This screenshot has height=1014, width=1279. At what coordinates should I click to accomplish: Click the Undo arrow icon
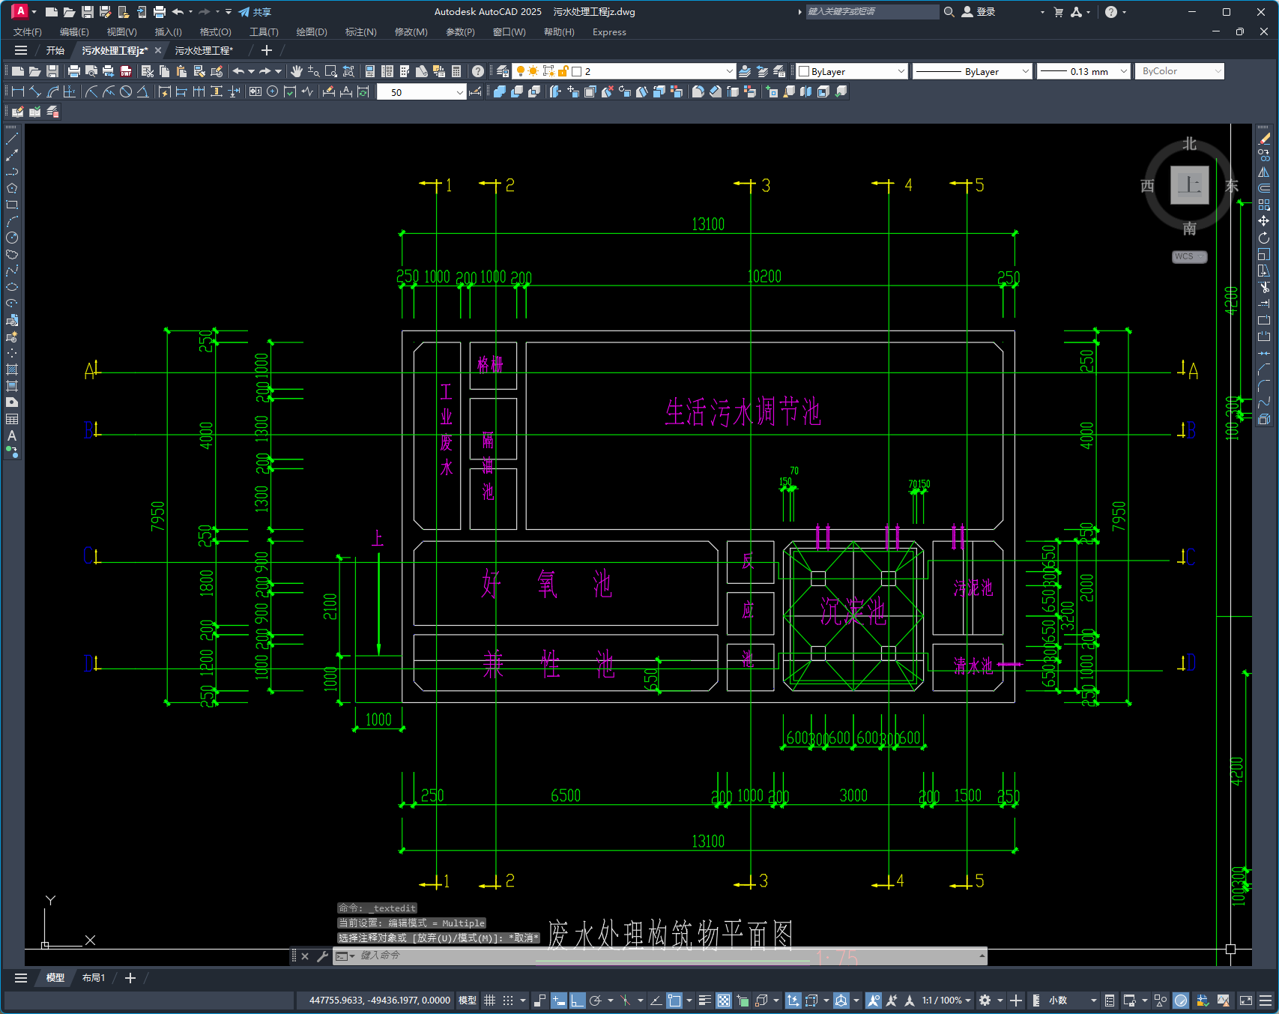click(238, 71)
